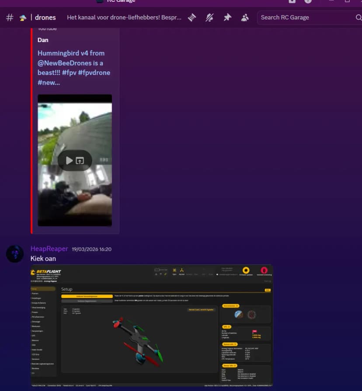
Task: Open the Threads list icon
Action: [x=192, y=18]
